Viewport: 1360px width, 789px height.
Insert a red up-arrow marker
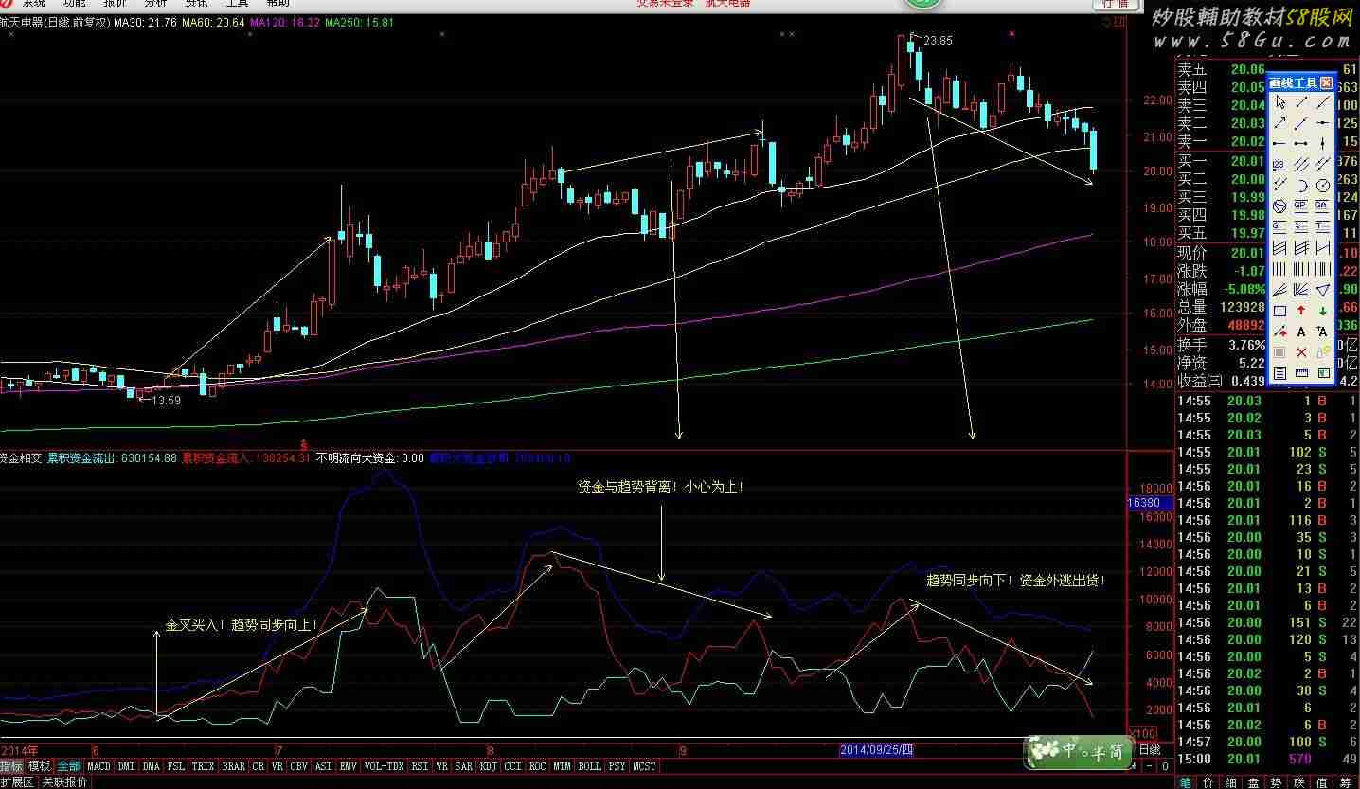(x=1301, y=311)
